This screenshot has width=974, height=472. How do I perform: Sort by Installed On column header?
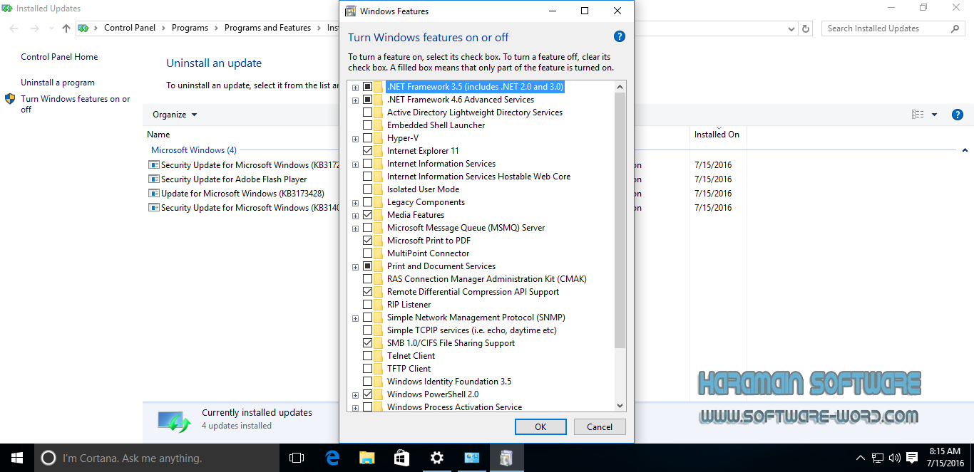point(717,135)
